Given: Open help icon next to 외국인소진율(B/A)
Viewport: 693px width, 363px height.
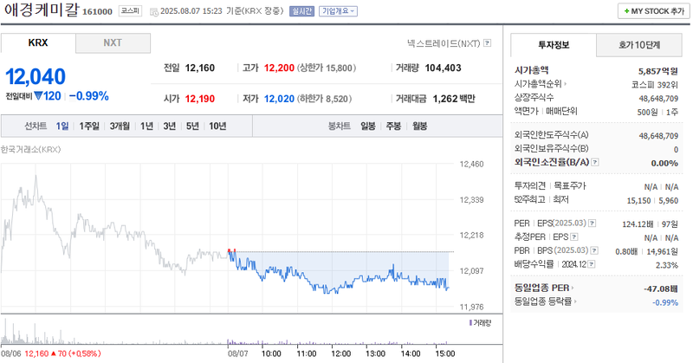Looking at the screenshot, I should [x=595, y=162].
